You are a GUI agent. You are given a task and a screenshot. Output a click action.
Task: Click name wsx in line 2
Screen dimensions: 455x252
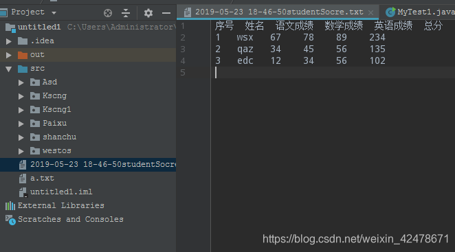[245, 38]
